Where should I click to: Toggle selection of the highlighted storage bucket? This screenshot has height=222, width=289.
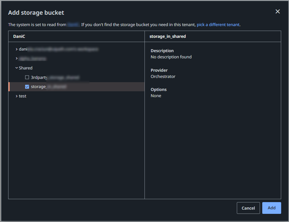(27, 86)
